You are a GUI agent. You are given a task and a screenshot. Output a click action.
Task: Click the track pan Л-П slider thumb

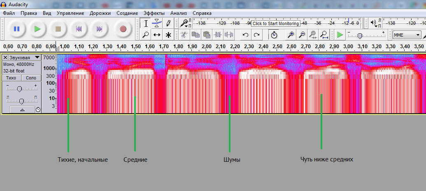click(x=21, y=101)
